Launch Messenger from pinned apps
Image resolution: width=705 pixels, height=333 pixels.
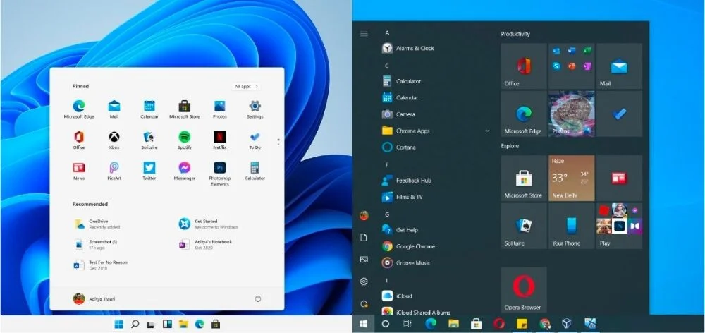coord(184,171)
